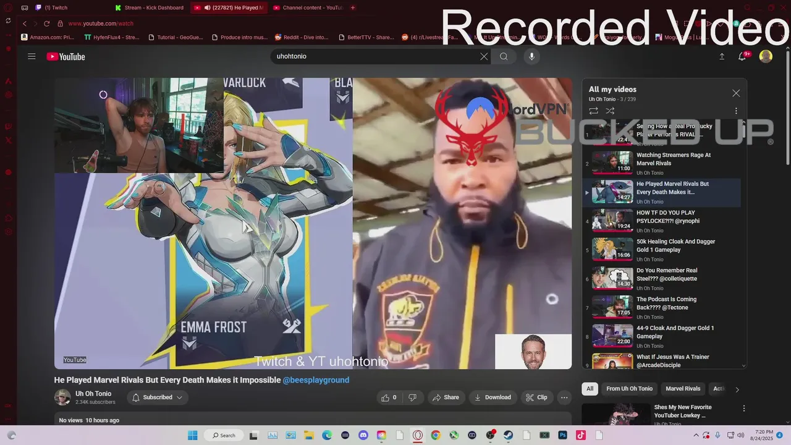Expand the Subscribed notification dropdown
Screen dimensions: 791x445
click(x=158, y=397)
